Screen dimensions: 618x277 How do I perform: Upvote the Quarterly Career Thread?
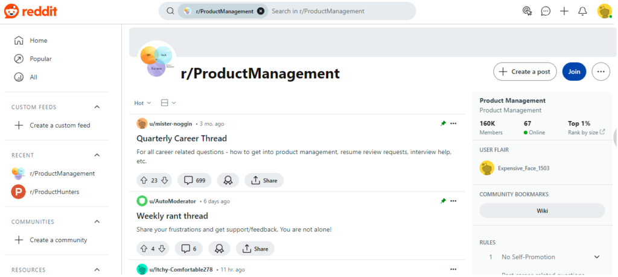pyautogui.click(x=144, y=181)
